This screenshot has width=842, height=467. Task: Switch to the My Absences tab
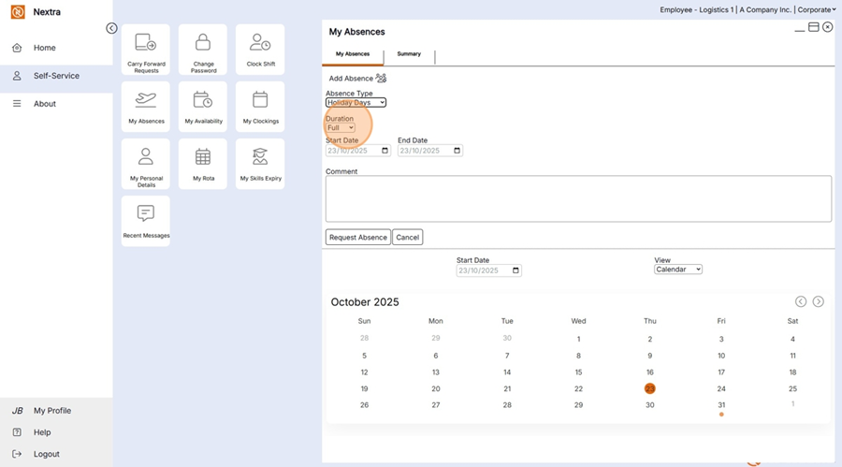[353, 54]
